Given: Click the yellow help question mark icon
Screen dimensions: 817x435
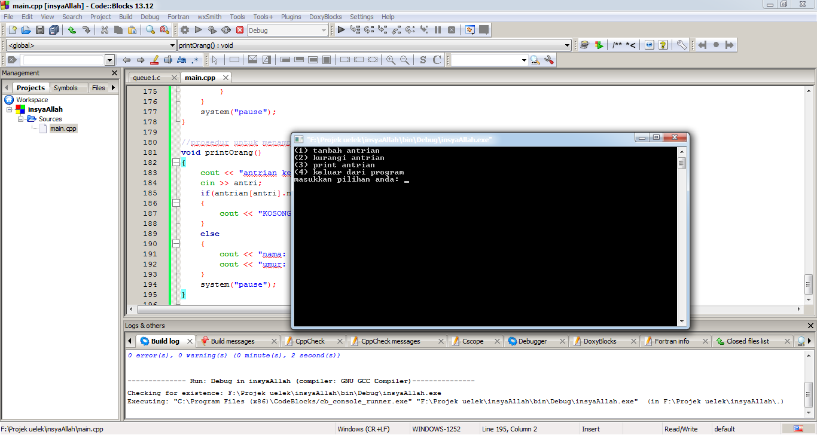Looking at the screenshot, I should [663, 45].
